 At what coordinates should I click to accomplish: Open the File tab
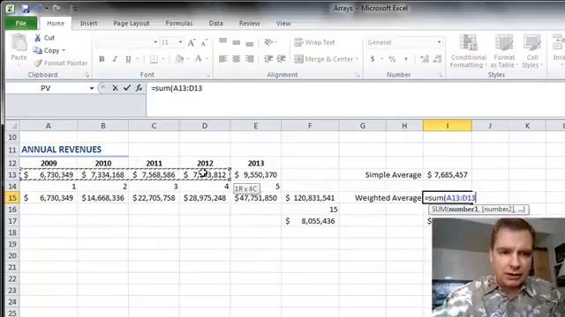coord(21,24)
